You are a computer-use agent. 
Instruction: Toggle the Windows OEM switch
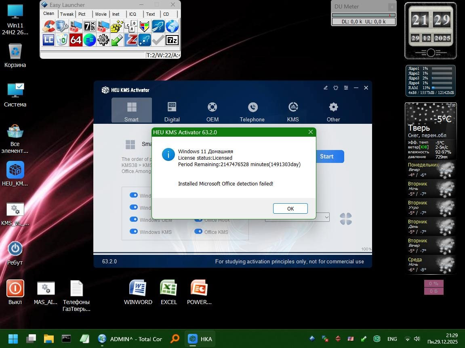[134, 219]
